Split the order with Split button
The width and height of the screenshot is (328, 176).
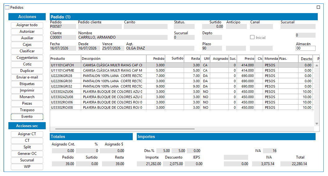click(x=27, y=147)
